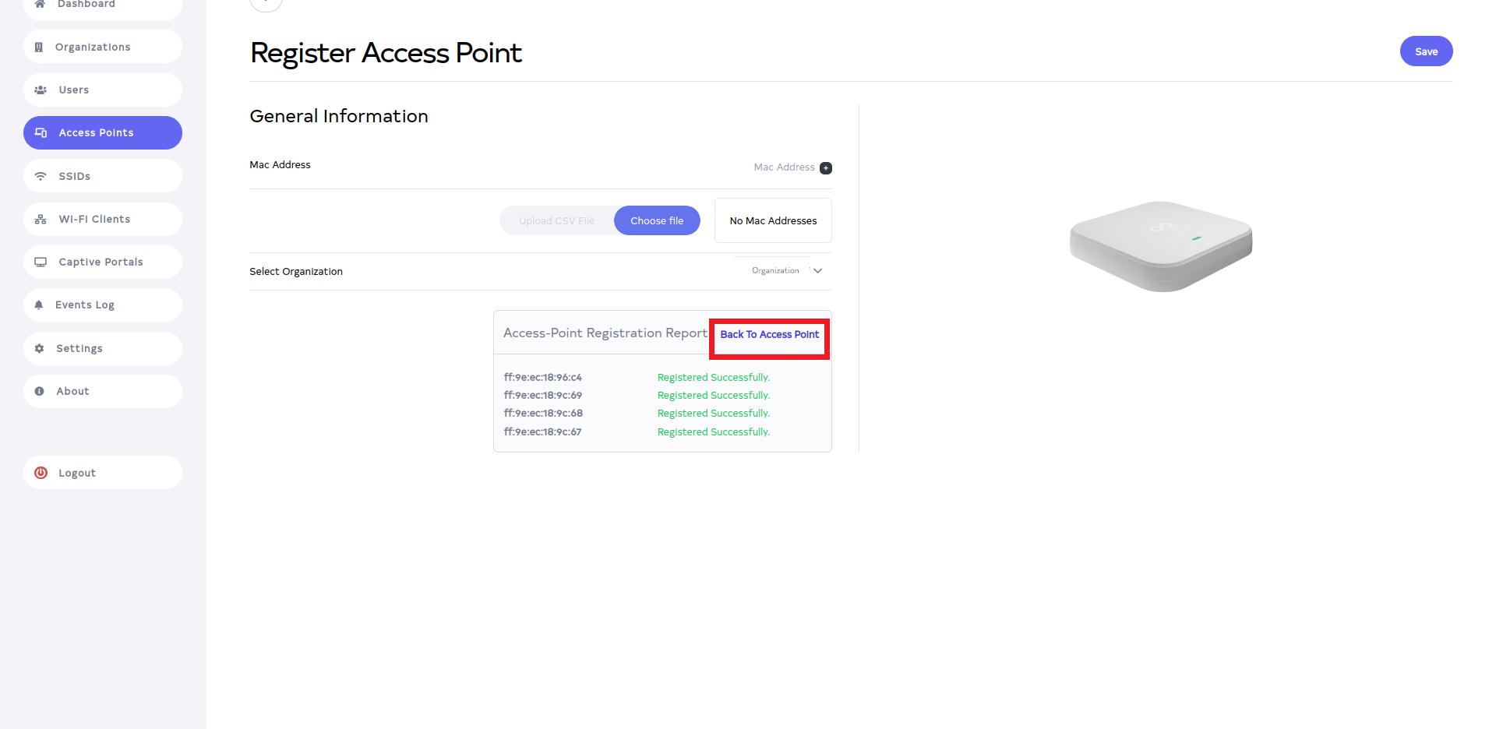Click the Captive Portals monitor icon

tap(41, 262)
